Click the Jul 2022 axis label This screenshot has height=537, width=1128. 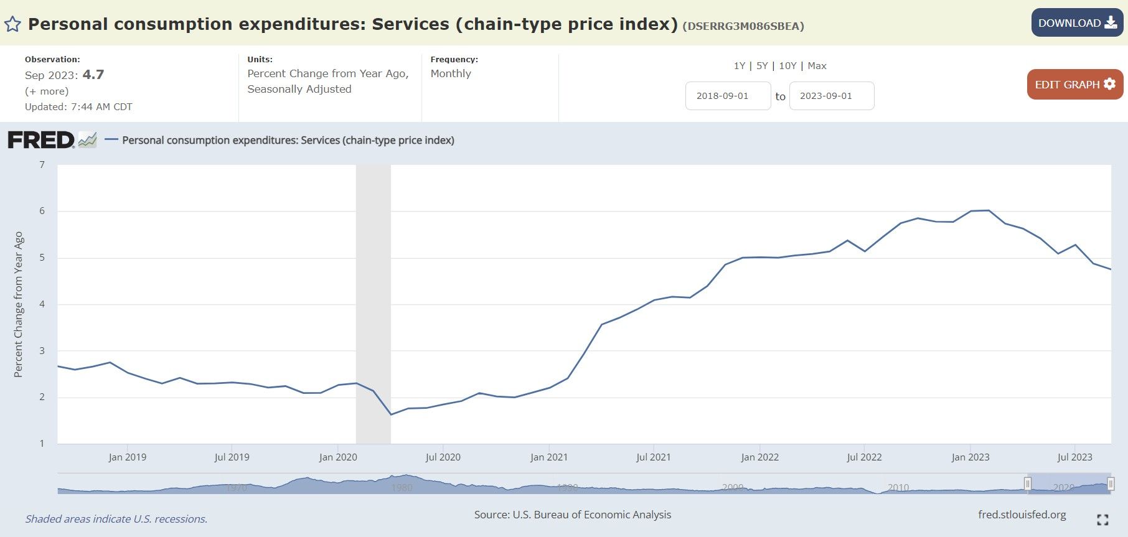pos(864,457)
